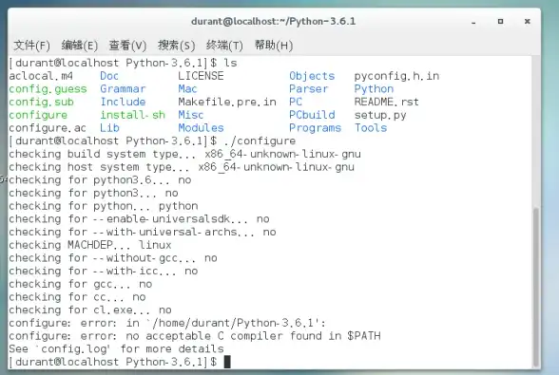Open the 搜索(S) menu
This screenshot has height=375, width=559.
(x=176, y=46)
